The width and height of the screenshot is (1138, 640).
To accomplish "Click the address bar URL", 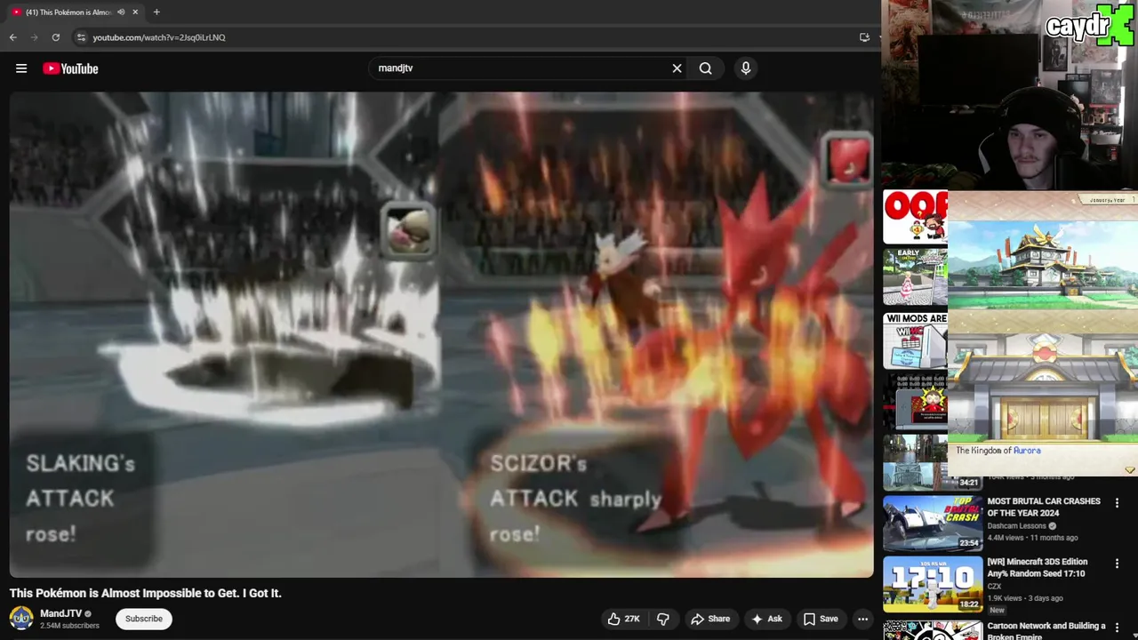I will coord(159,37).
